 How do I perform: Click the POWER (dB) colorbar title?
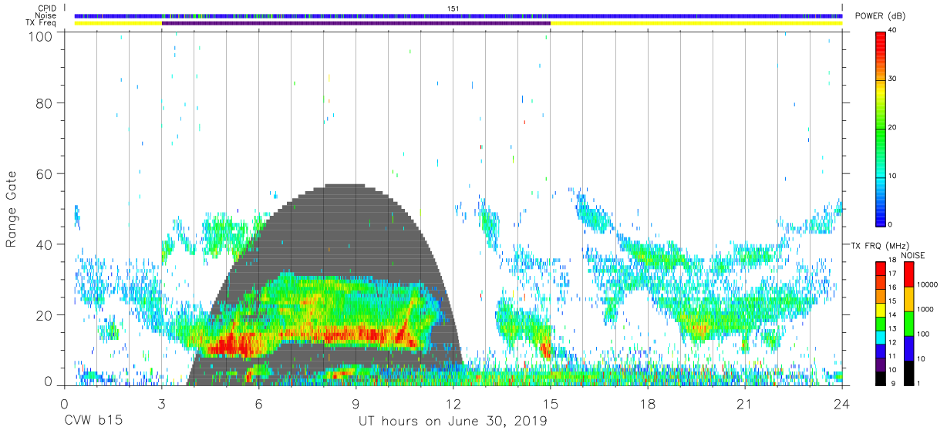click(x=881, y=18)
